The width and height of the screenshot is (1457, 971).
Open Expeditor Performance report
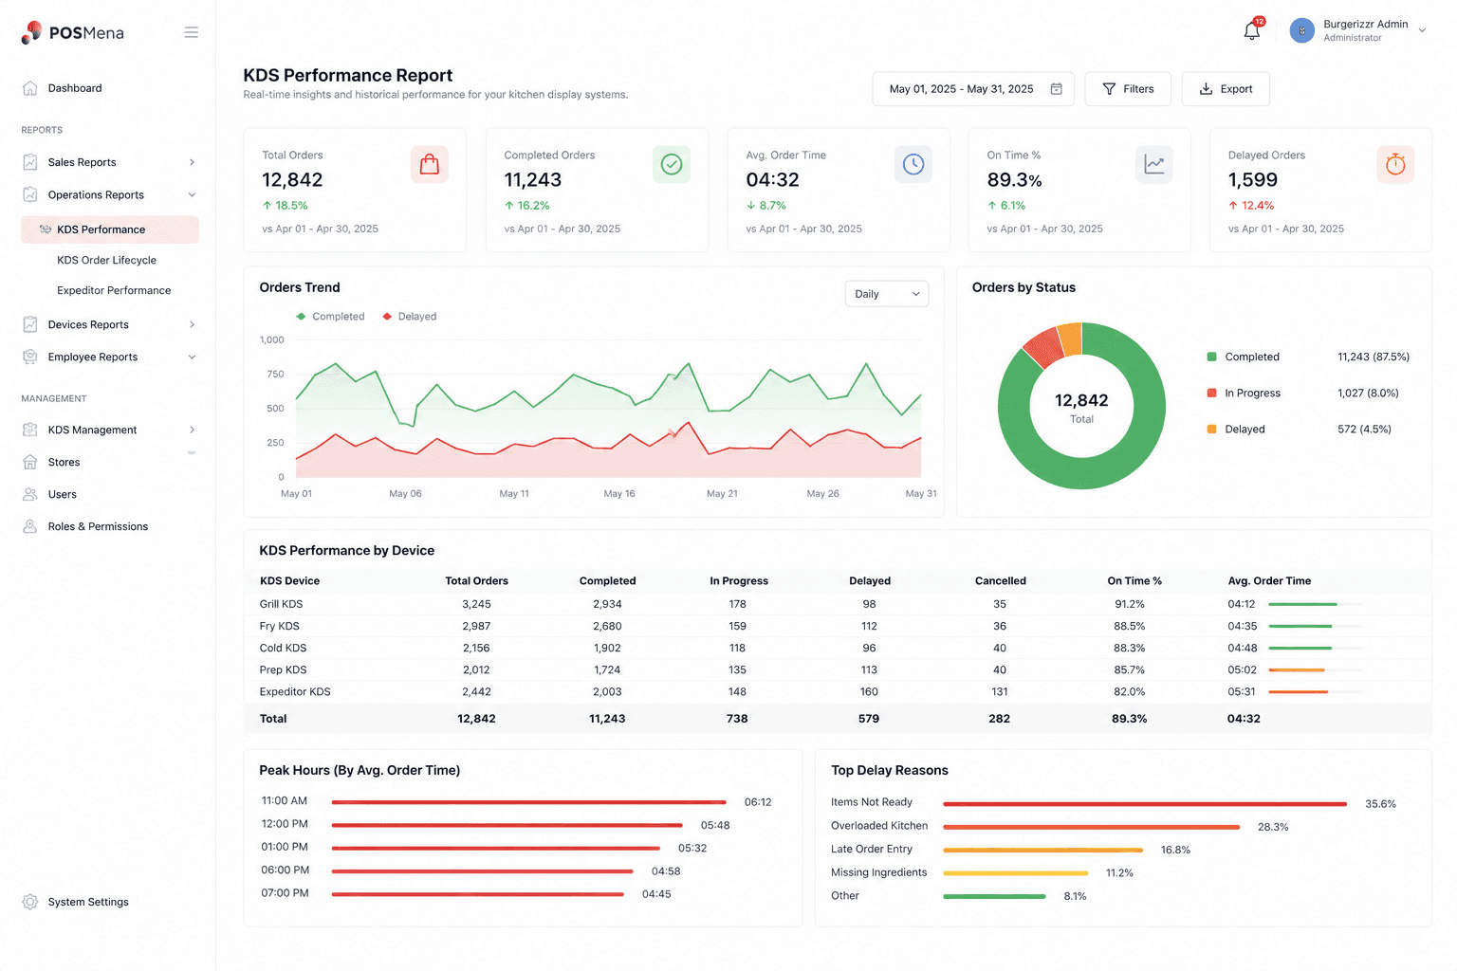114,290
